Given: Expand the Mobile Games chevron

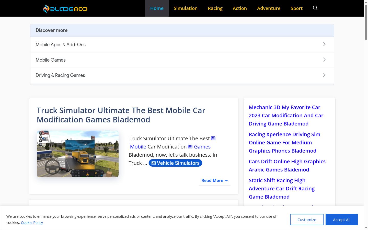Looking at the screenshot, I should click(324, 60).
